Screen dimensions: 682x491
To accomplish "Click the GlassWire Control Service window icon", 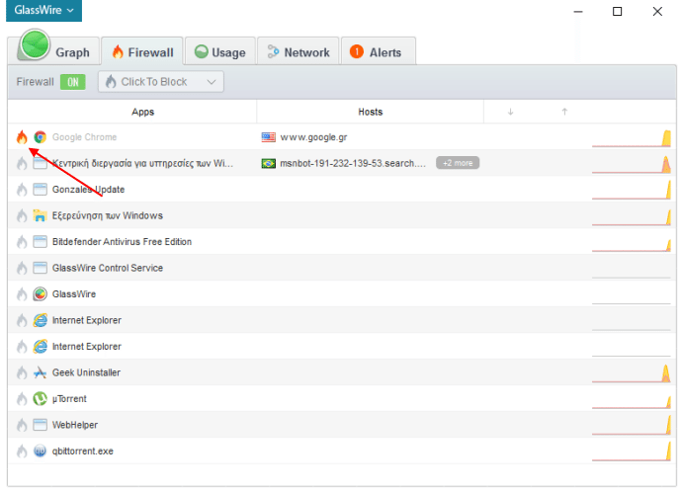I will coord(40,268).
